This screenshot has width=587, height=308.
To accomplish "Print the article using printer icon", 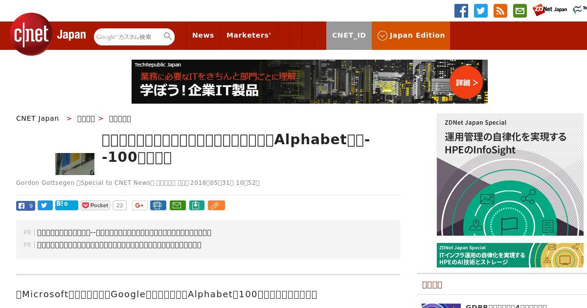I will pos(158,205).
